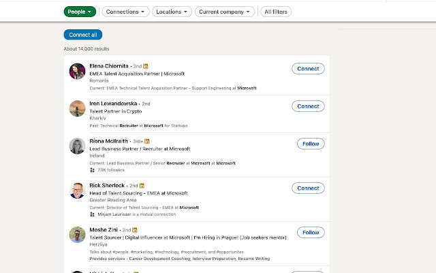The image size is (436, 273).
Task: Open Rick Sherlock's profile photo
Action: pyautogui.click(x=77, y=190)
